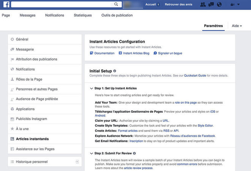251x171 pixels.
Task: Switch to the Page tab
Action: point(6,15)
